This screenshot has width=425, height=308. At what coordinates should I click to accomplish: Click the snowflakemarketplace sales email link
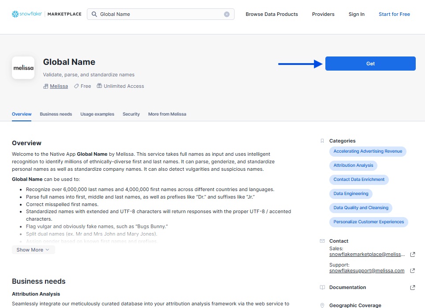367,254
